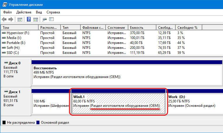Click the 200,00 ГБ capacity cell
The image size is (223, 133).
137,48
